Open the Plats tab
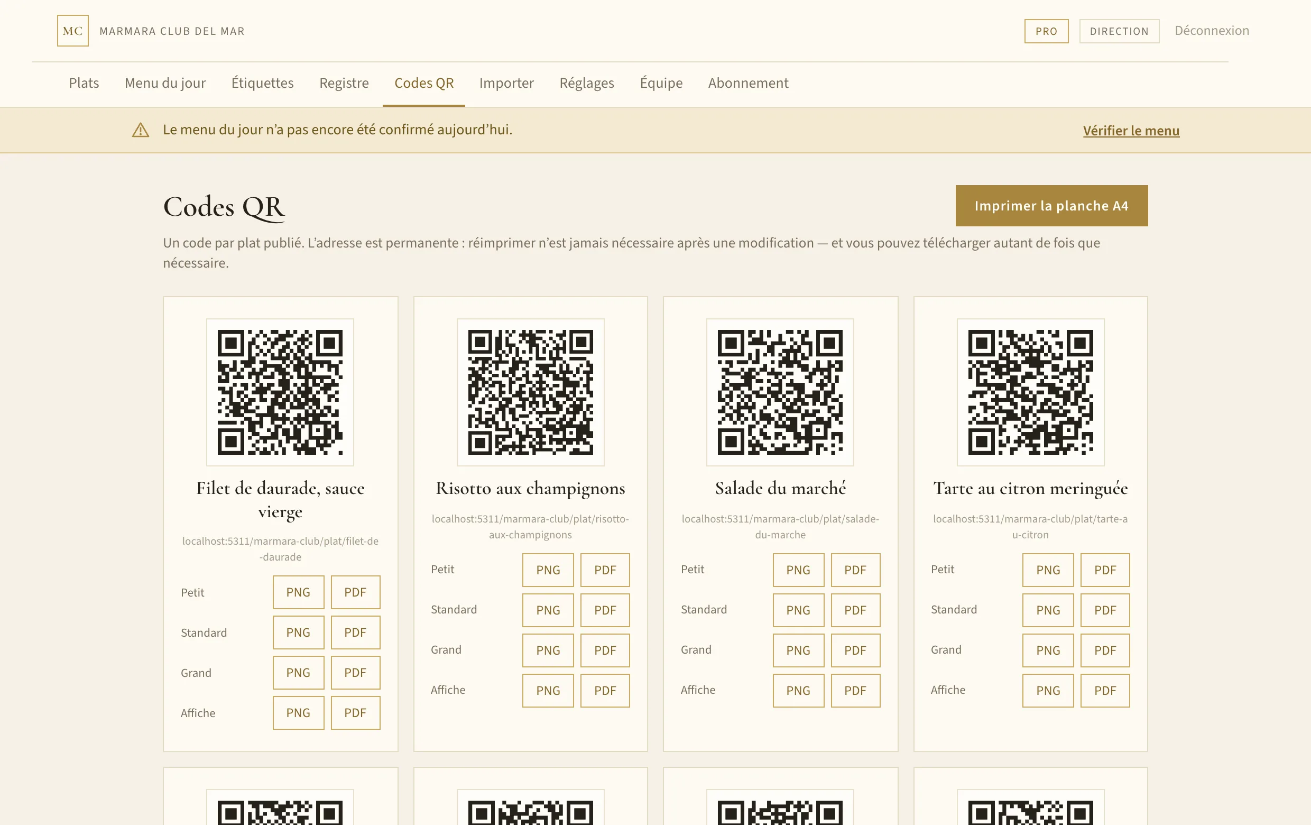This screenshot has width=1311, height=825. (x=84, y=83)
